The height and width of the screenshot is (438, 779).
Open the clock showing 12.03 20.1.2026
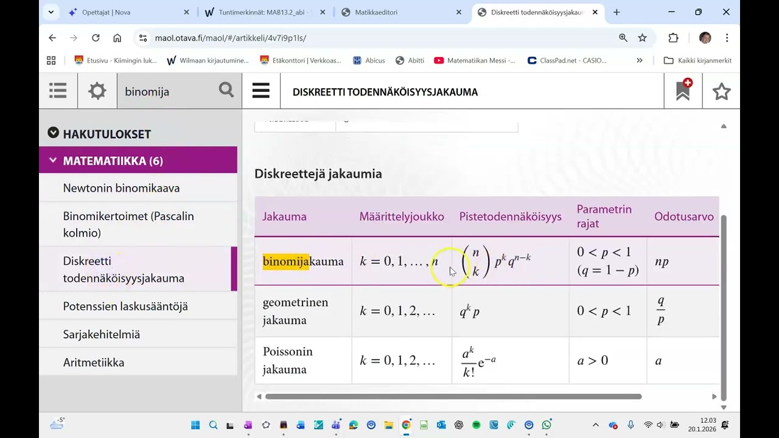click(x=702, y=425)
